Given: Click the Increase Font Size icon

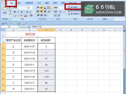Looking at the screenshot, I should point(27,12).
